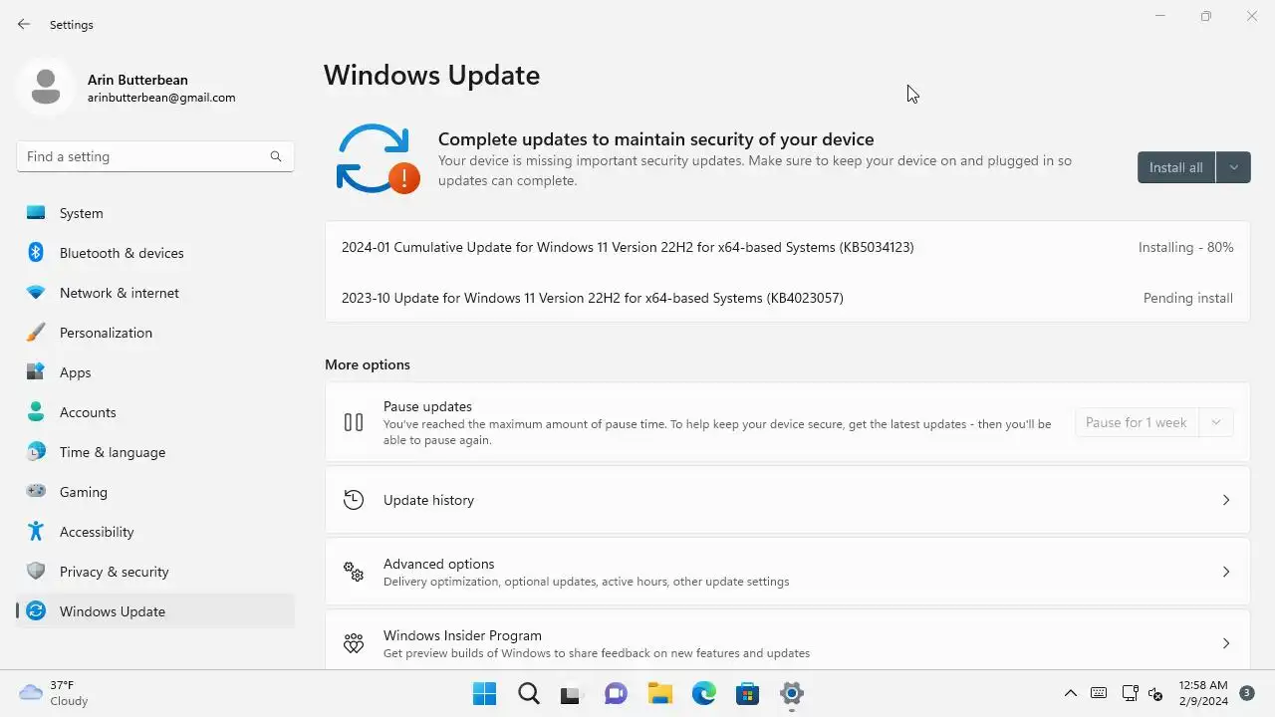
Task: Click the Accounts person icon
Action: click(x=36, y=412)
